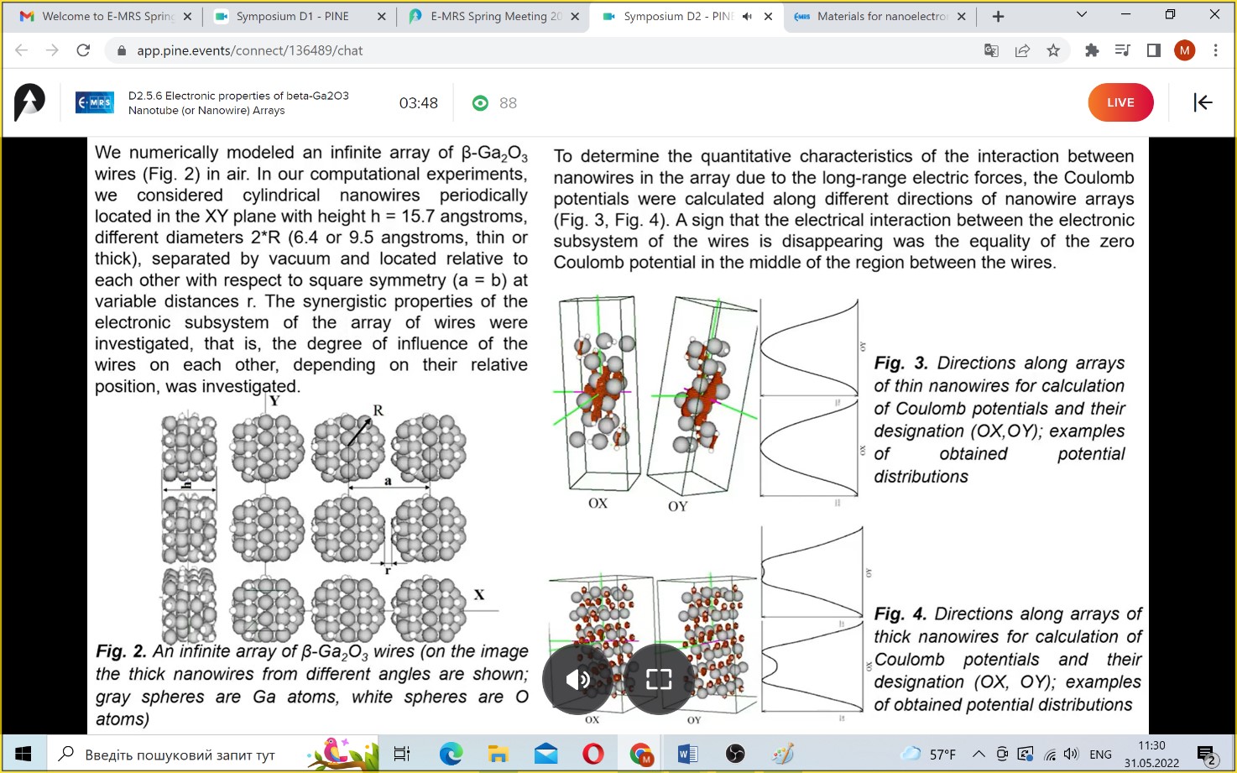The height and width of the screenshot is (773, 1237).
Task: Open the tab search dropdown chevron
Action: (1082, 14)
